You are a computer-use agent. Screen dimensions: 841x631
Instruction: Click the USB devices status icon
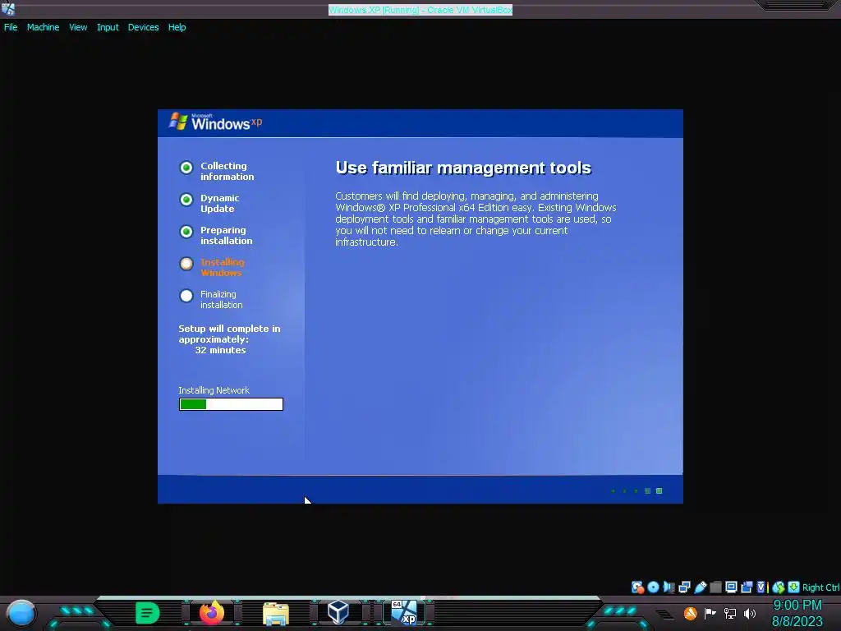(x=701, y=587)
